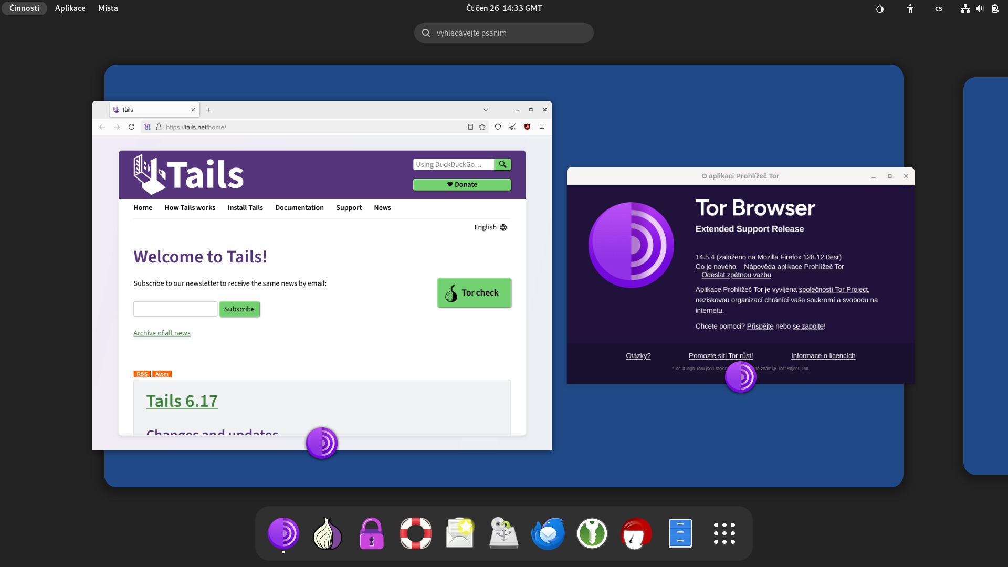
Task: Open the system status menu with the volume icon
Action: click(980, 8)
